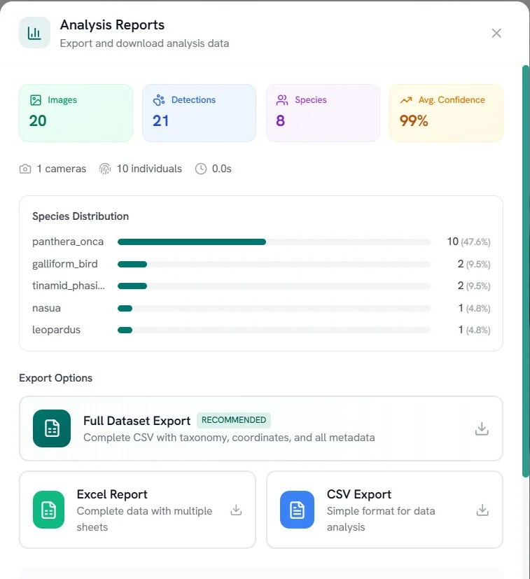530x579 pixels.
Task: Click the Excel Report download arrow icon
Action: click(x=236, y=510)
